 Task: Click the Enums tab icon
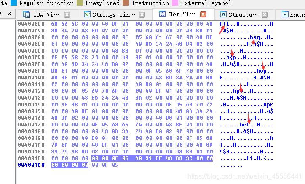tap(285, 15)
